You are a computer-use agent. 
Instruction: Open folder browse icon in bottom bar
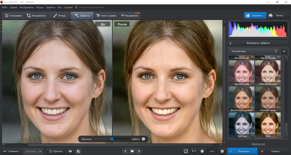(x=132, y=151)
